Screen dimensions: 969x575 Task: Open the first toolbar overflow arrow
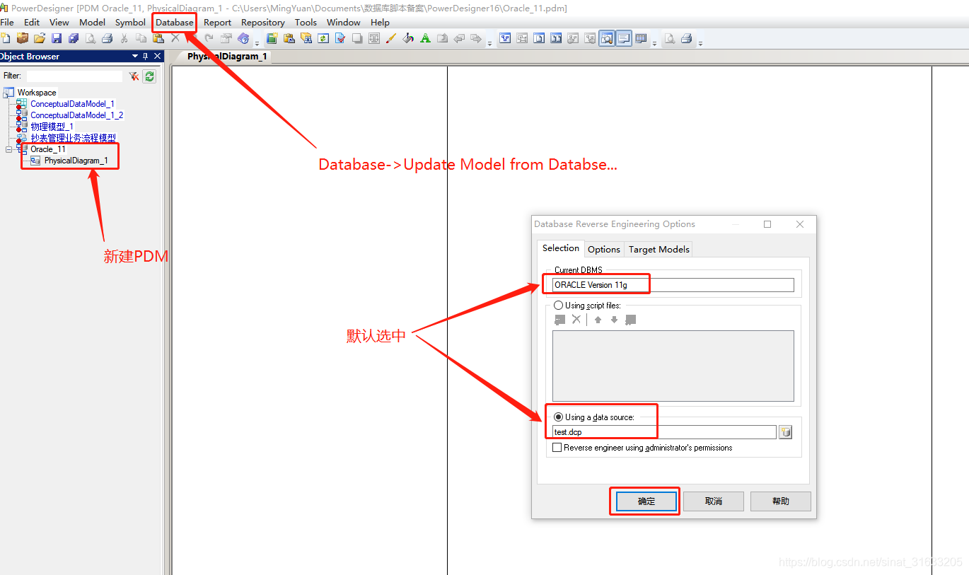(257, 43)
